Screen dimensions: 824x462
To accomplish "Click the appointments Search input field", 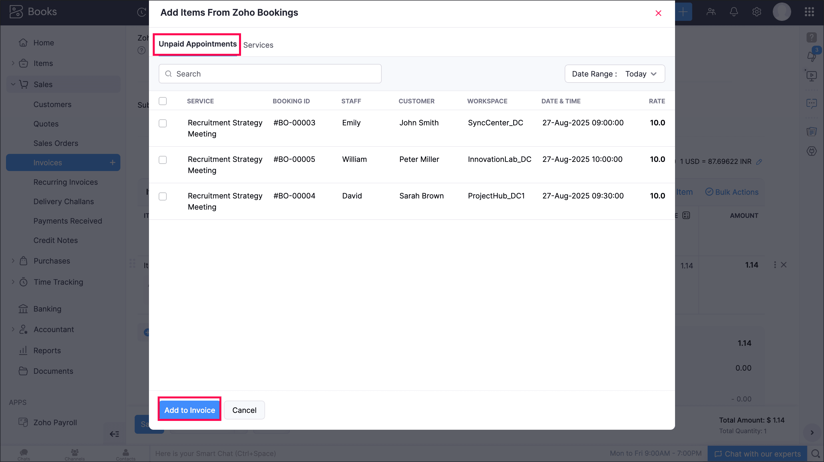I will tap(270, 74).
